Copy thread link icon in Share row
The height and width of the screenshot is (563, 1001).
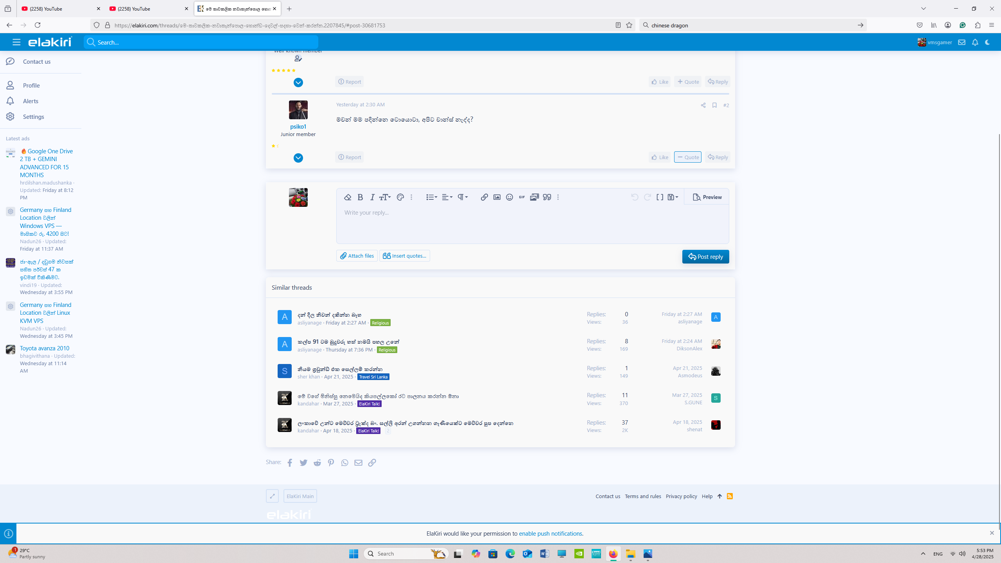372,463
